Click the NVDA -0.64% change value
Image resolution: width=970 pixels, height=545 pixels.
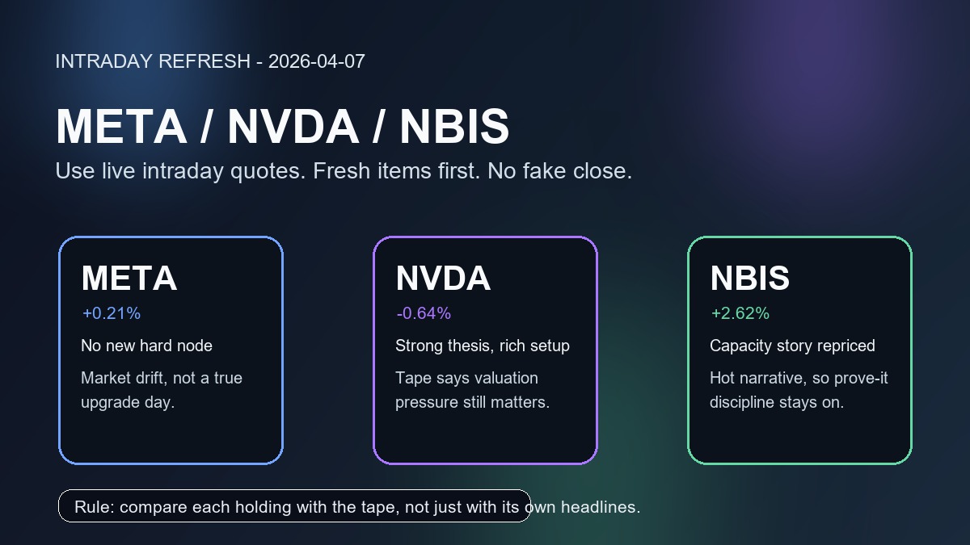[x=424, y=313]
